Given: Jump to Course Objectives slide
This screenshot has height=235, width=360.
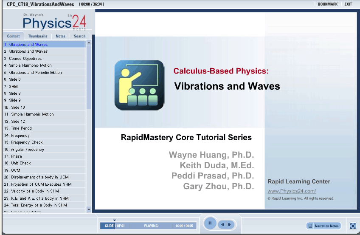Looking at the screenshot, I should coord(25,59).
